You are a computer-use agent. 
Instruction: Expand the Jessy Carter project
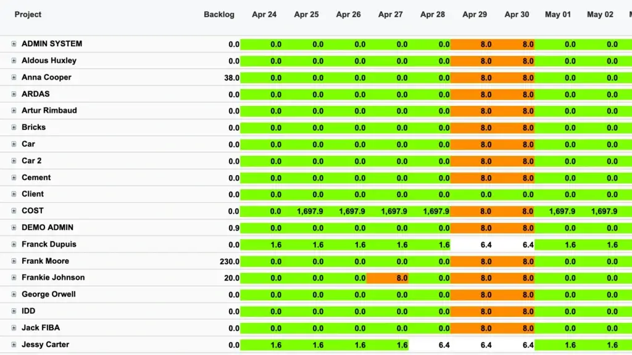(x=14, y=345)
